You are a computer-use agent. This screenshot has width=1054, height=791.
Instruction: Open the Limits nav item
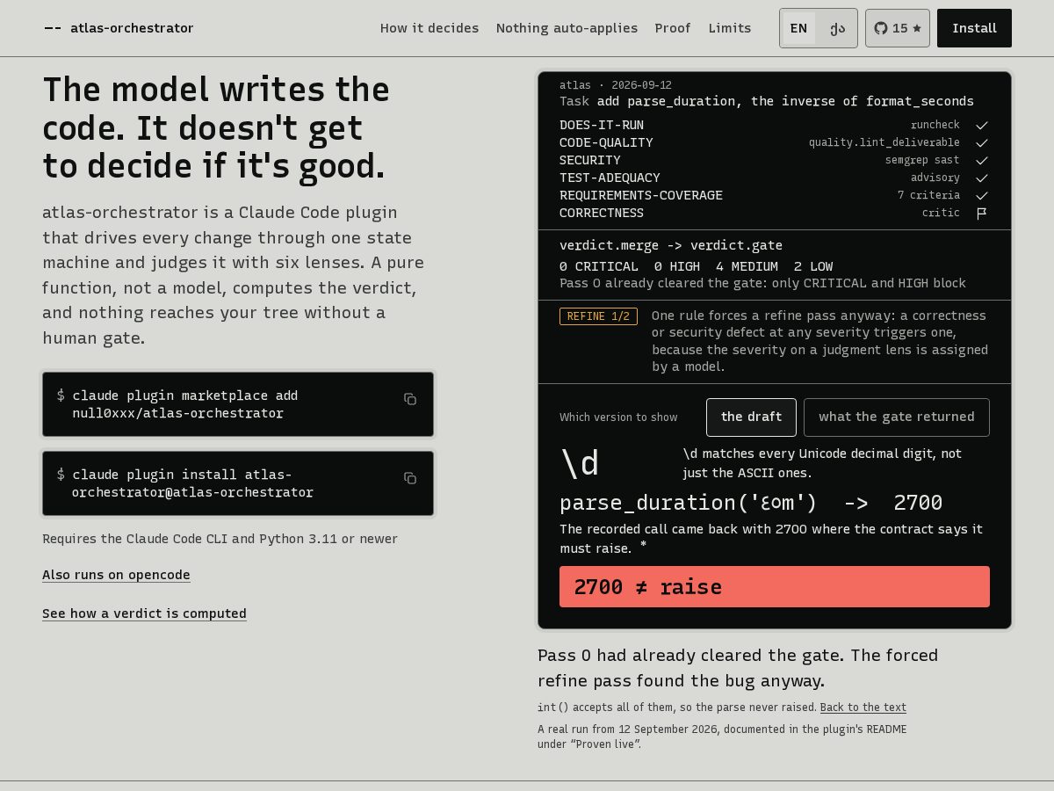(x=730, y=28)
